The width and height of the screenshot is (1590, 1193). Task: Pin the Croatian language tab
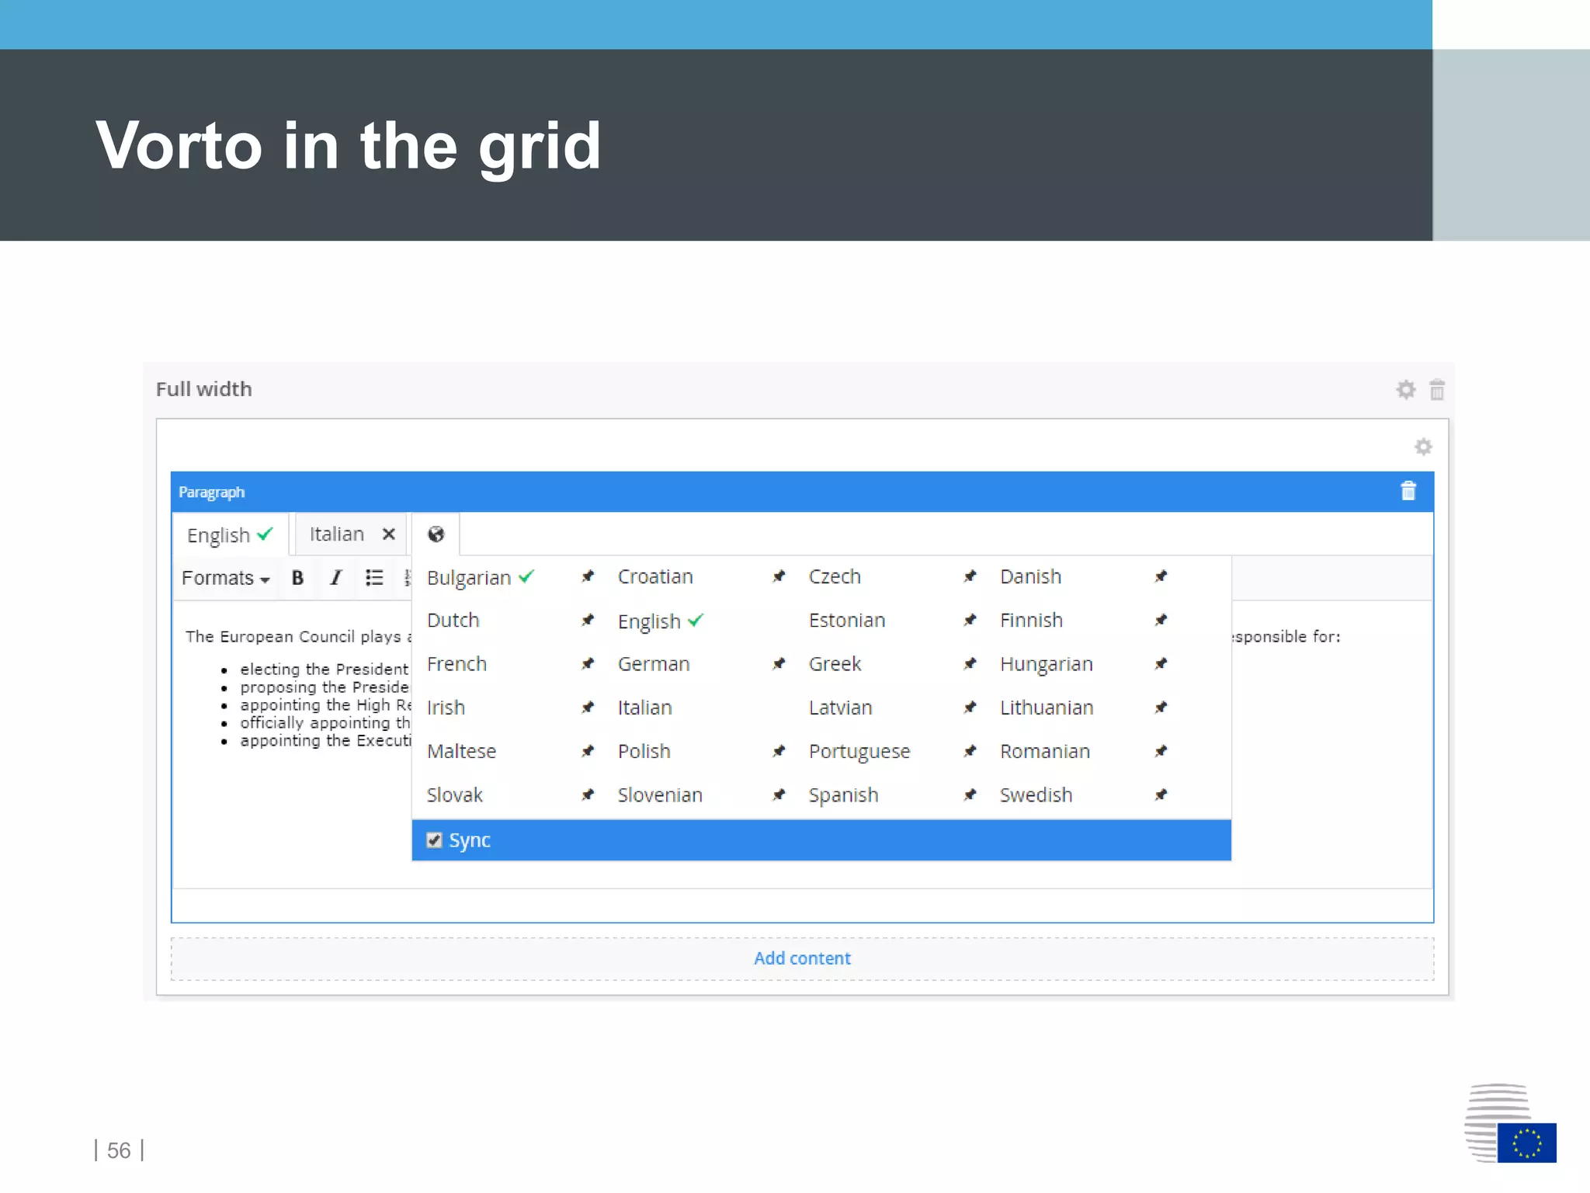tap(779, 576)
